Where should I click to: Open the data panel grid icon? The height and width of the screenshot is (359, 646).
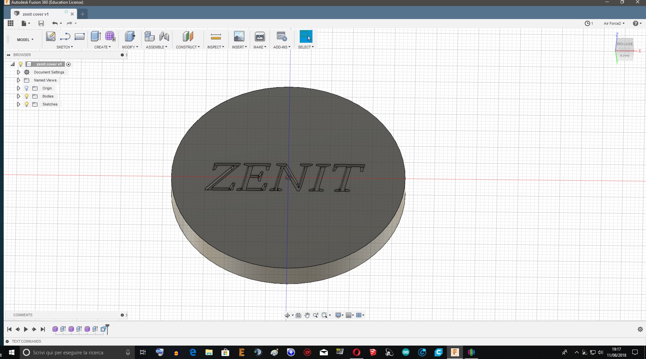tap(11, 23)
